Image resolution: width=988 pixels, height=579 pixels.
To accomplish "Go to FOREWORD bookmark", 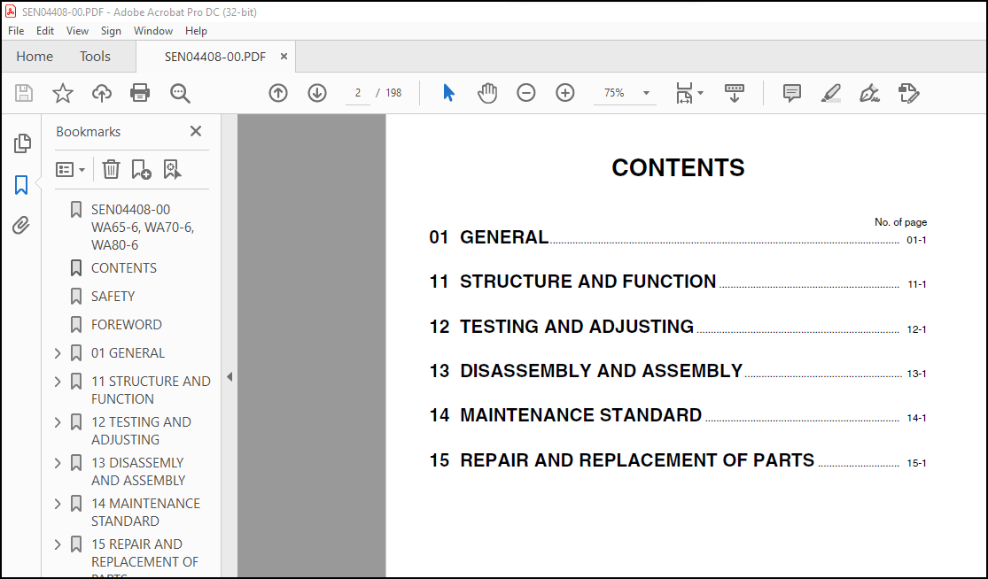I will pos(127,325).
